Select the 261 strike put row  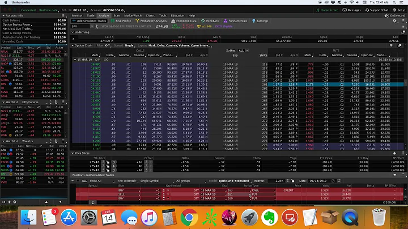tap(335, 84)
